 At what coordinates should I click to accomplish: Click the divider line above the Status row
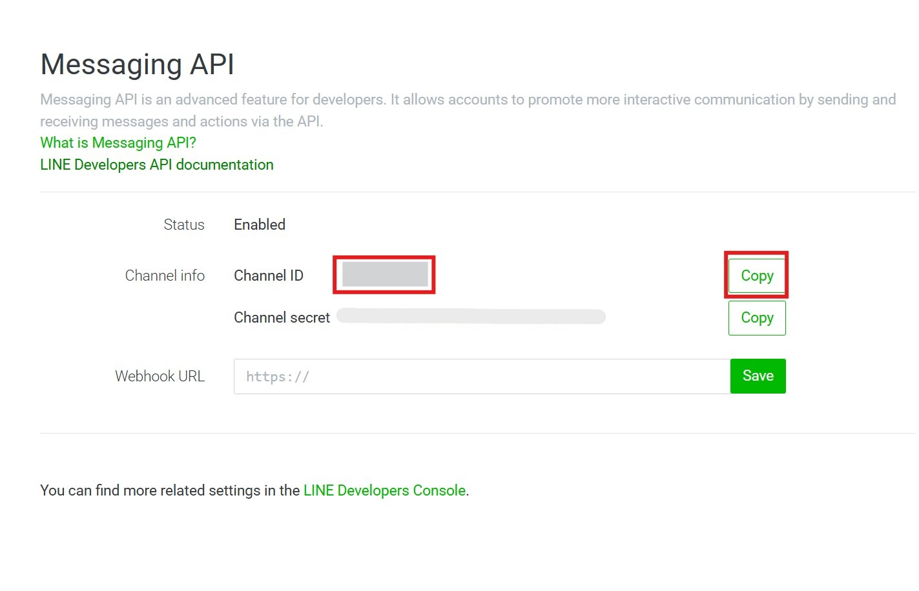click(477, 192)
